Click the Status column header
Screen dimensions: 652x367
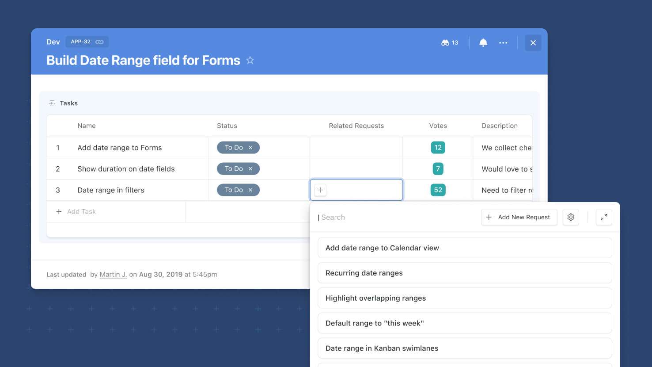point(227,126)
